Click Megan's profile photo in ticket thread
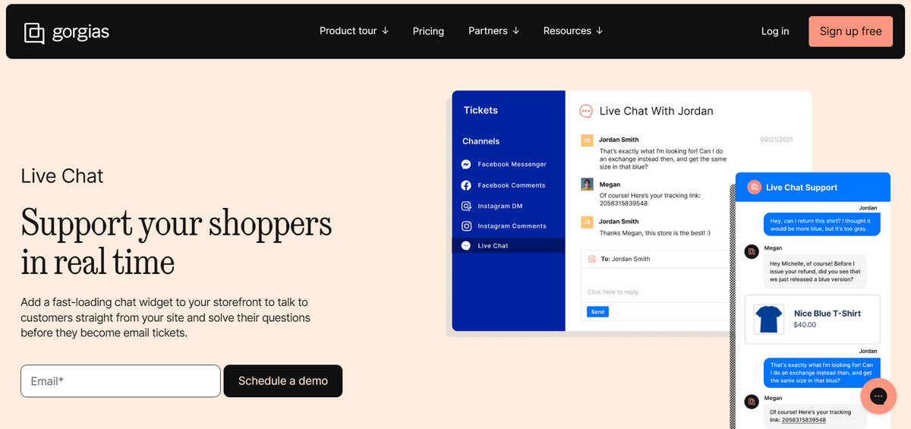This screenshot has height=429, width=911. [x=587, y=185]
